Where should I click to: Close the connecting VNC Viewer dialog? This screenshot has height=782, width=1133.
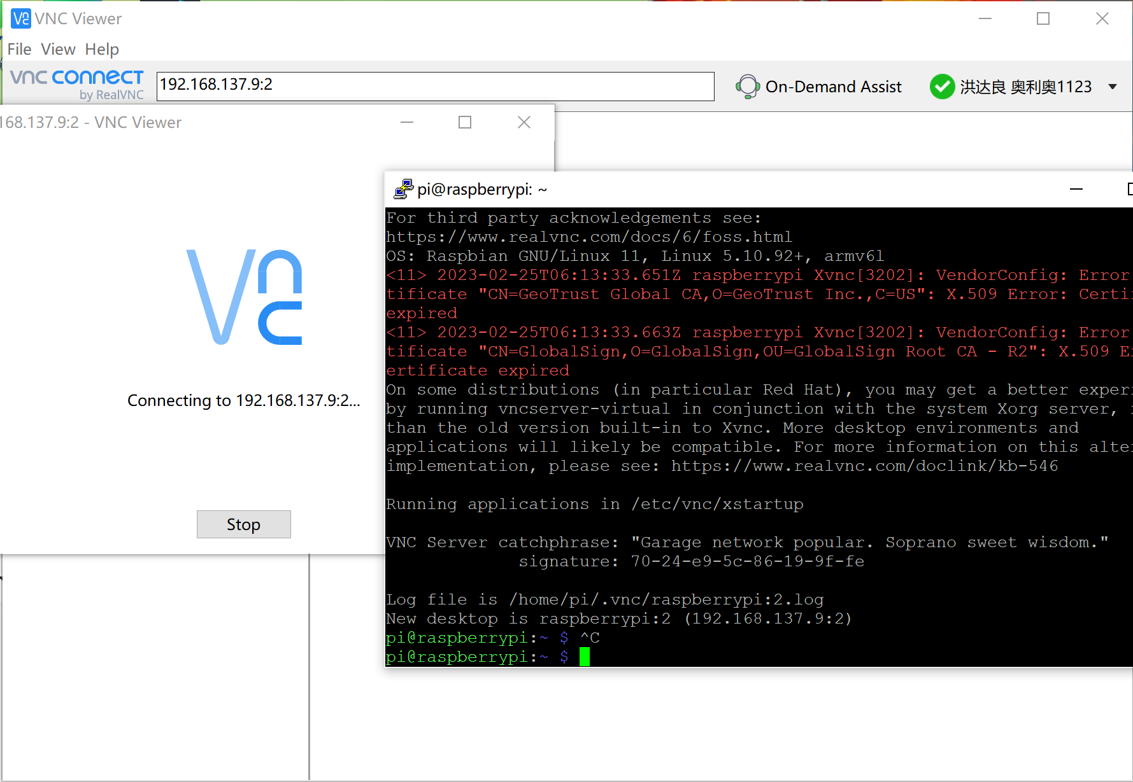tap(524, 122)
